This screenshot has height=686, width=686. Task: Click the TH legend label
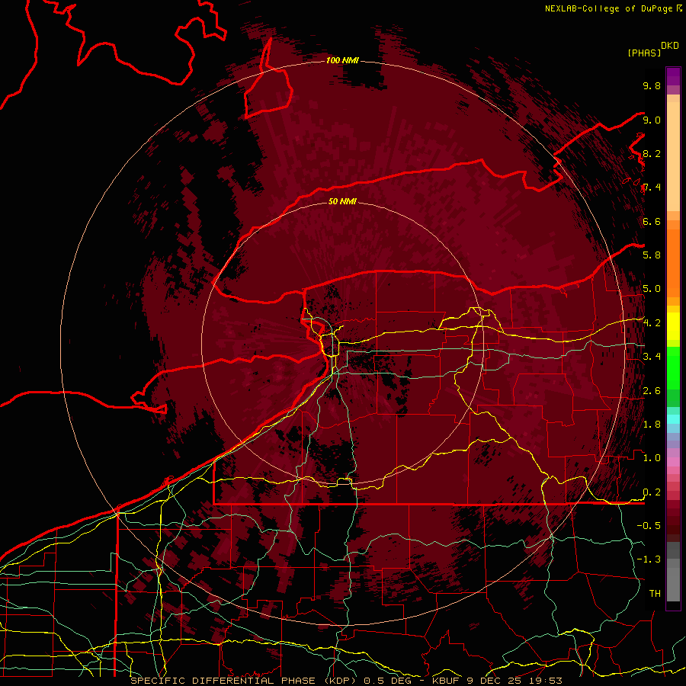655,594
